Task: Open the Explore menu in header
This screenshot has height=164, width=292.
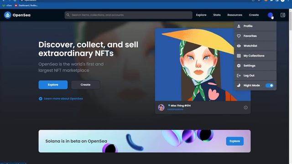Action: click(201, 15)
